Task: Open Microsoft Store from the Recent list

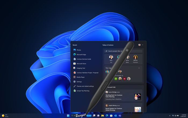Action: pyautogui.click(x=79, y=64)
